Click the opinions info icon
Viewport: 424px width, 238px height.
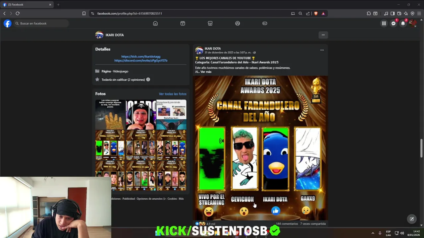(148, 80)
